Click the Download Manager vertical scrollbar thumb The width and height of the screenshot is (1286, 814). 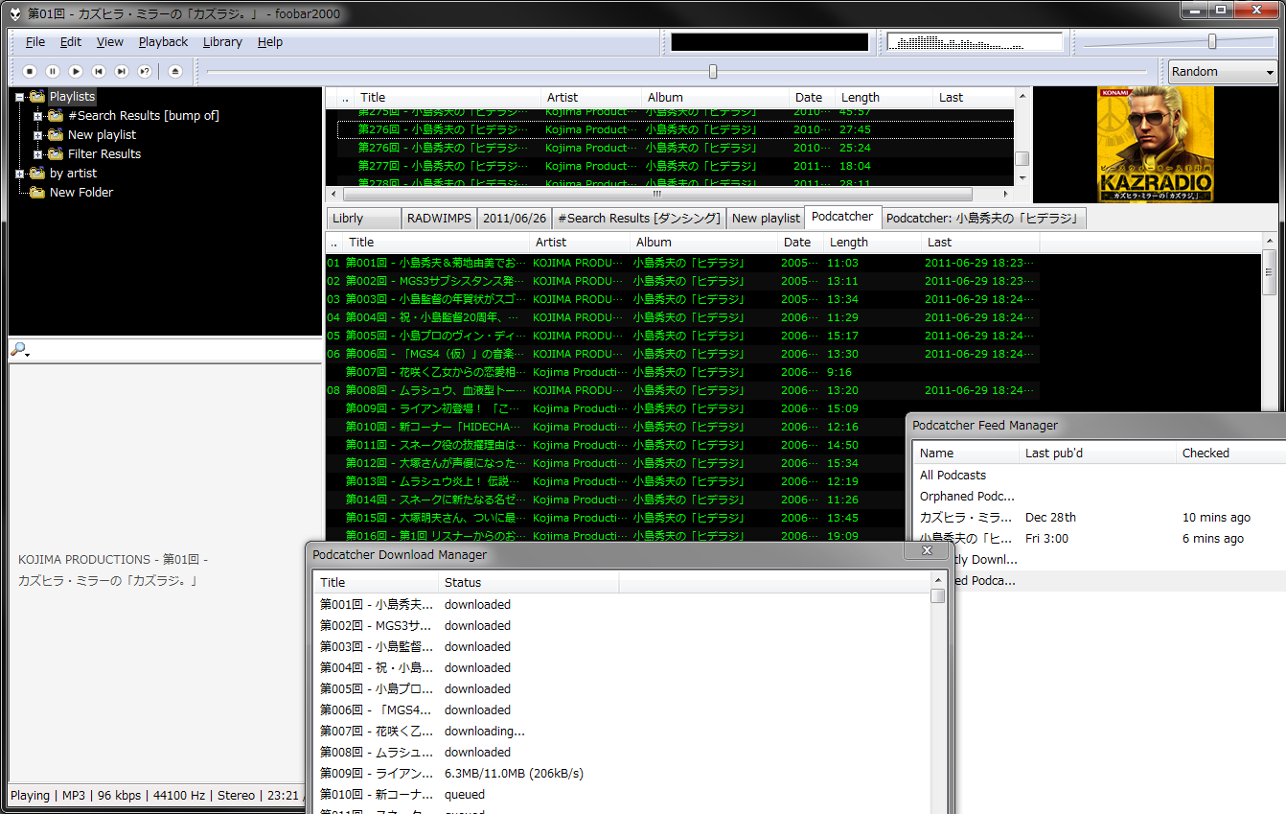coord(938,596)
